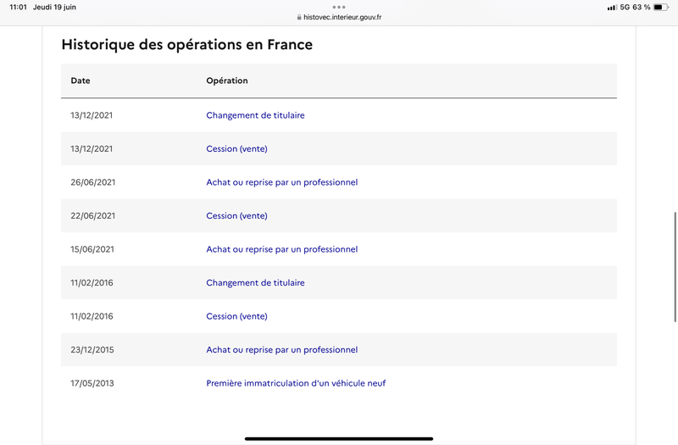Open the 13/12/2021 Changement de titulaire link
This screenshot has height=445, width=678.
pyautogui.click(x=255, y=115)
